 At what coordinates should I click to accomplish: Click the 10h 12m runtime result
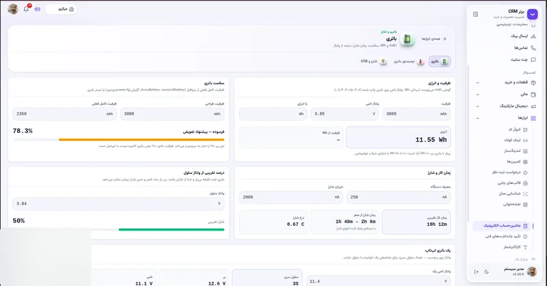click(437, 224)
